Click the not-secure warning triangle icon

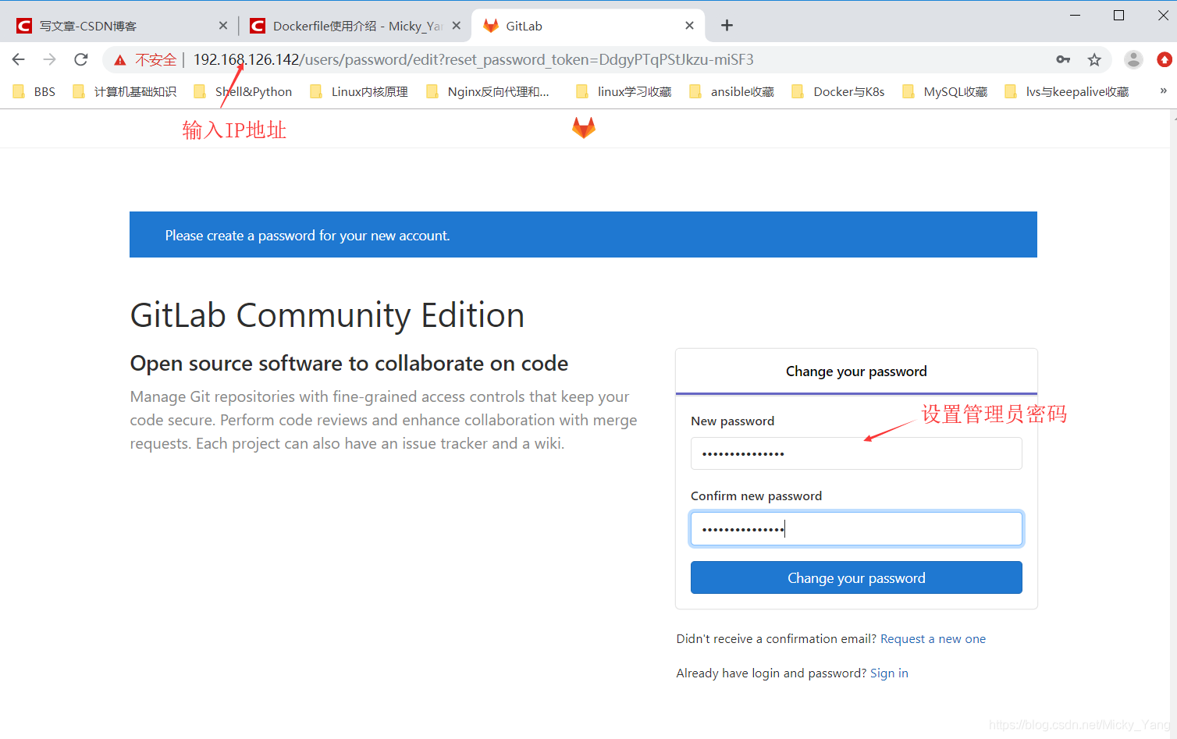pyautogui.click(x=120, y=60)
